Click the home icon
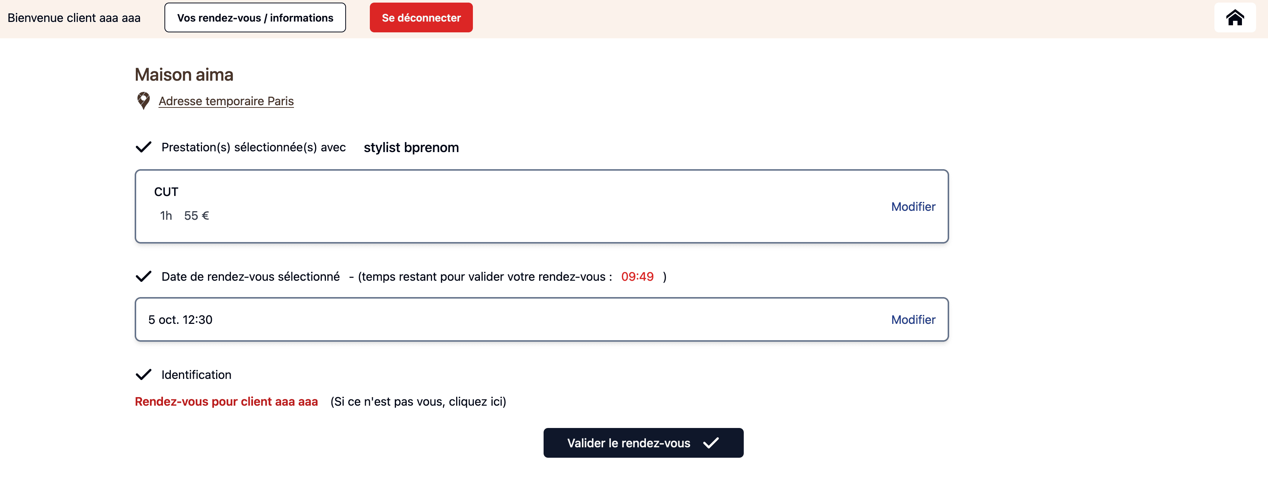This screenshot has width=1268, height=499. (x=1234, y=18)
